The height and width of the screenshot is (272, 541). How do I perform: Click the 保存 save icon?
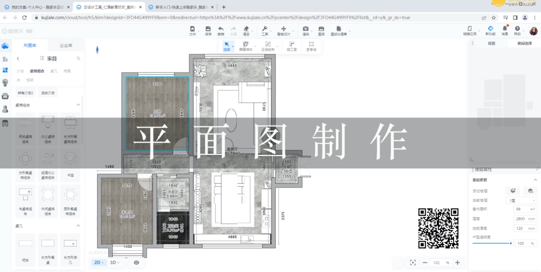click(x=208, y=29)
